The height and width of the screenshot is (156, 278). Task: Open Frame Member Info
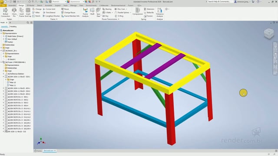pyautogui.click(x=70, y=16)
